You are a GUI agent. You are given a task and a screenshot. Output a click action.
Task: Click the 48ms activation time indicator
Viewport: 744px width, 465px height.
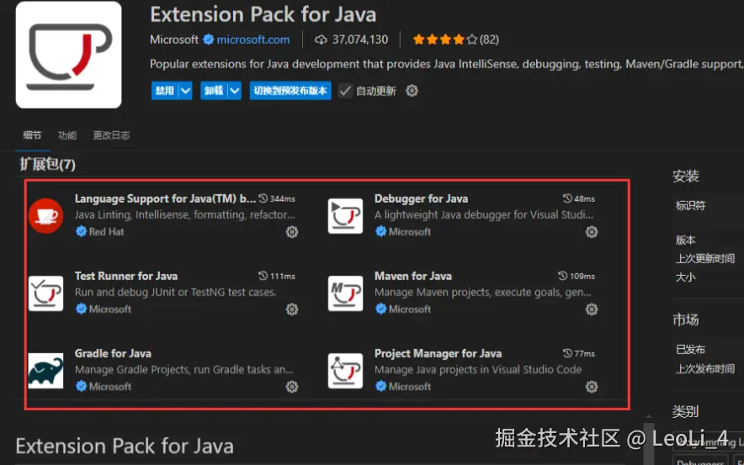point(579,198)
